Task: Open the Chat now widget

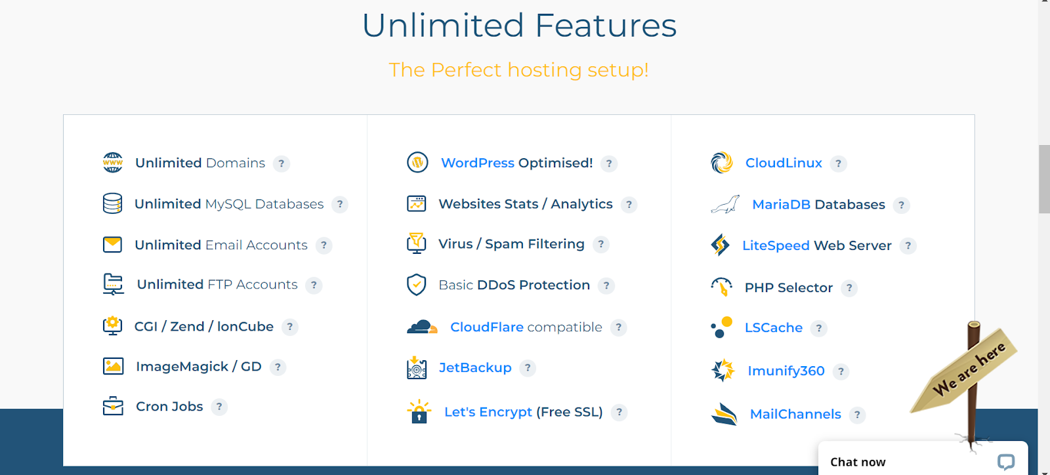Action: point(923,458)
